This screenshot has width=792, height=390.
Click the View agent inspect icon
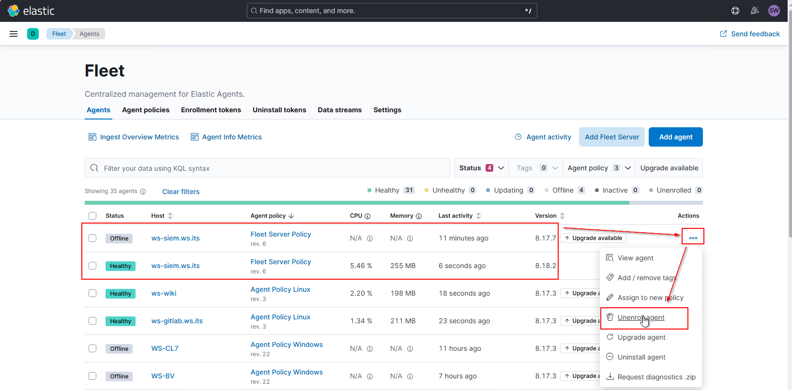(x=610, y=258)
